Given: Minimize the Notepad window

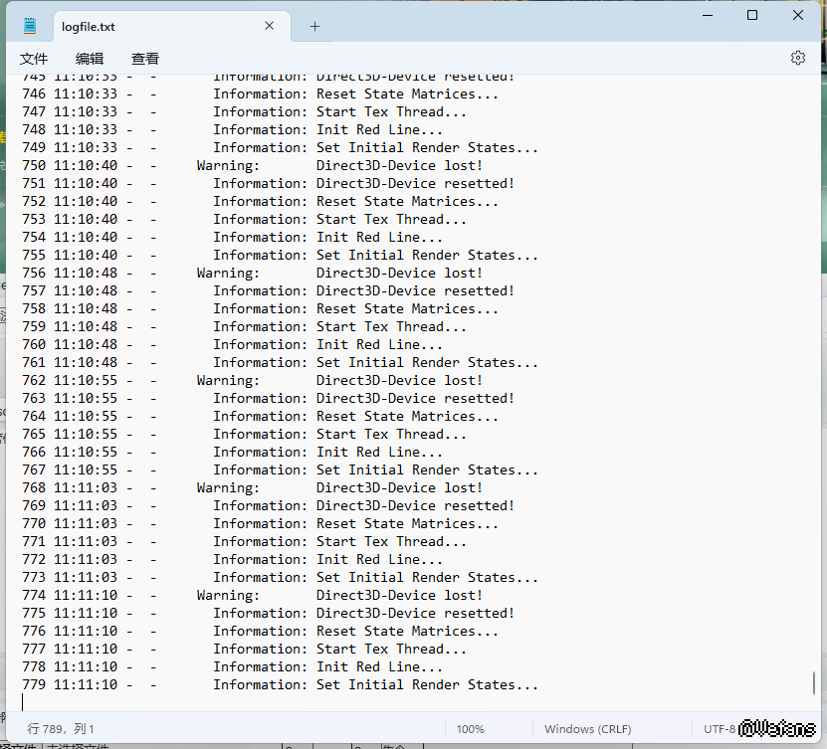Looking at the screenshot, I should (x=707, y=15).
